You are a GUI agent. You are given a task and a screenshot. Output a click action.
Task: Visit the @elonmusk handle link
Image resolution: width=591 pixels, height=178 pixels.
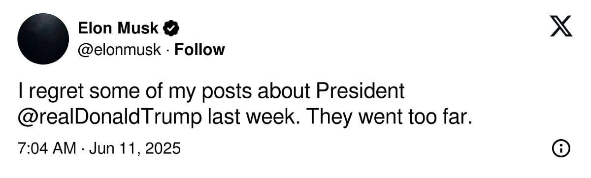[x=119, y=50]
